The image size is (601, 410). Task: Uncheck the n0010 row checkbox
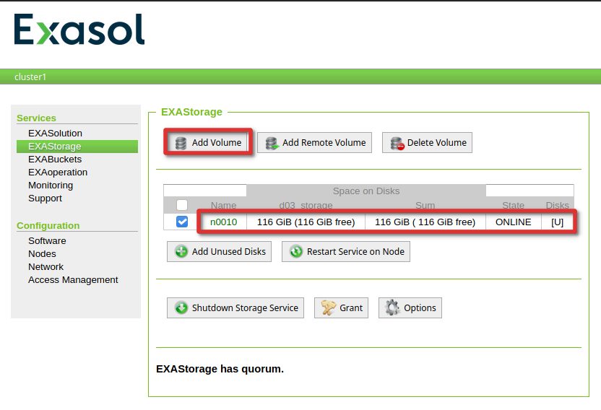(x=182, y=222)
